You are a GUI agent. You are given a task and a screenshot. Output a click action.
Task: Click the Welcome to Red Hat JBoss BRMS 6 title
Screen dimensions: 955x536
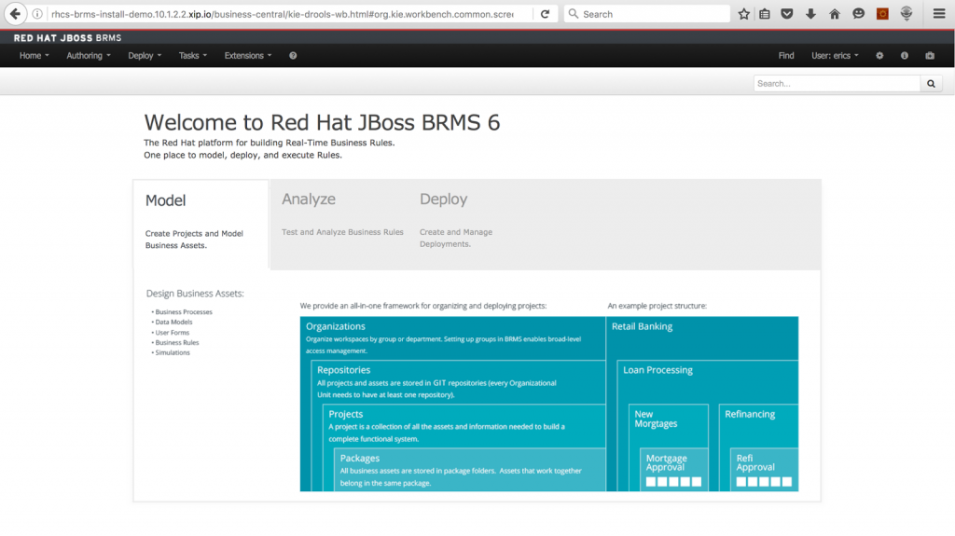pos(322,122)
